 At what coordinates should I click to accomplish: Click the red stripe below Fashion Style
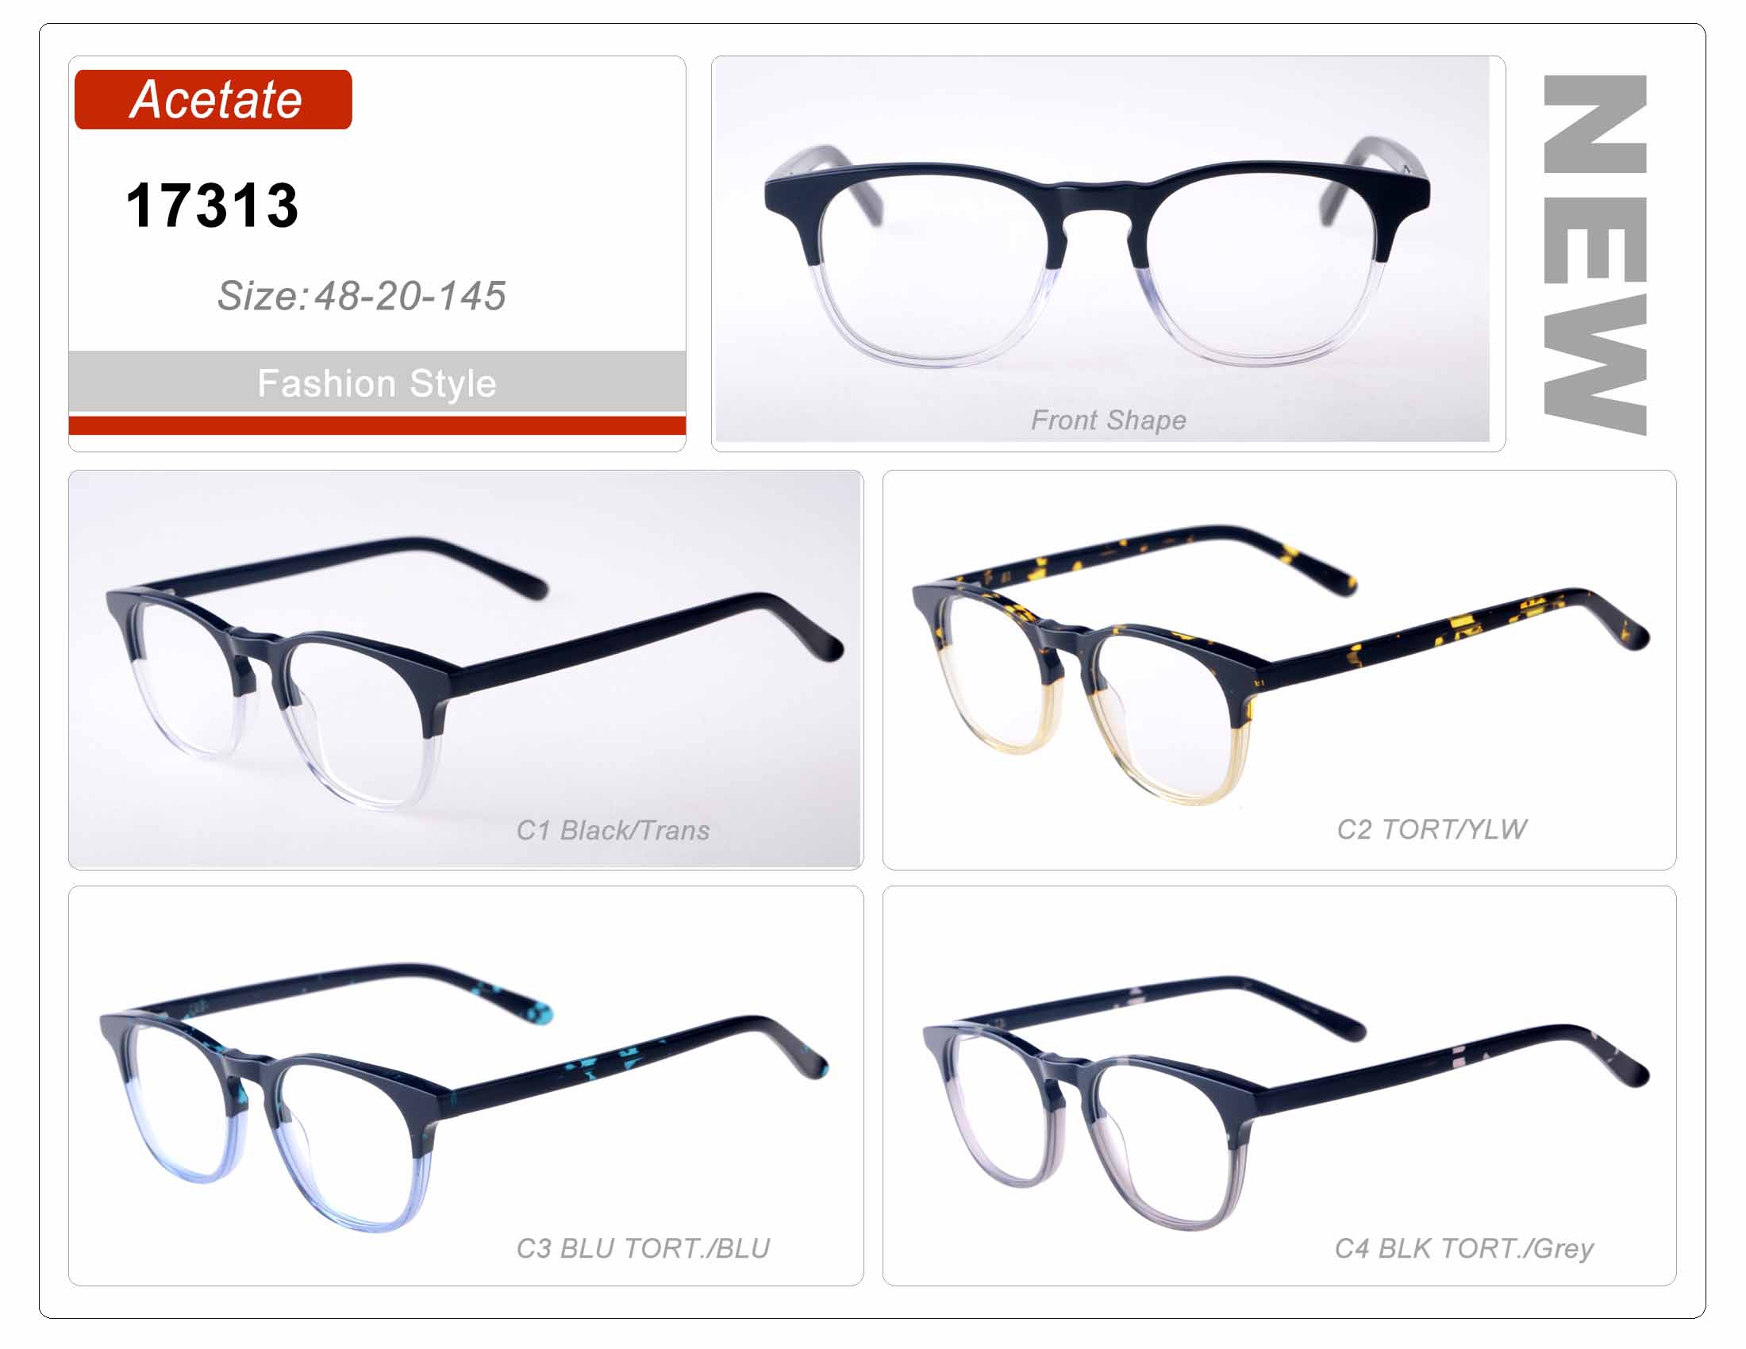tap(377, 425)
